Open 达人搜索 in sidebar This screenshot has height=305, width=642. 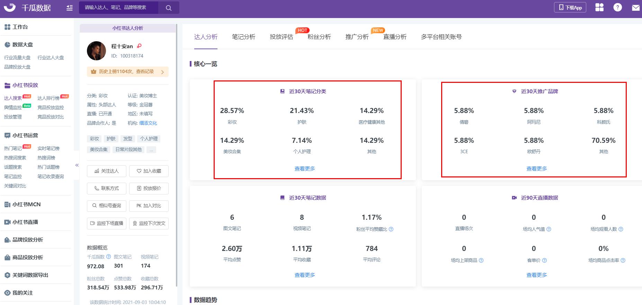pos(13,98)
